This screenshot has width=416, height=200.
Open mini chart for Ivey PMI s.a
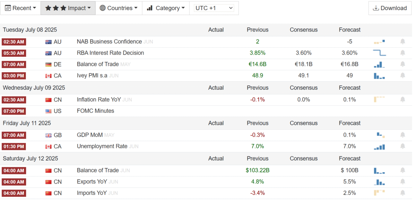point(379,76)
